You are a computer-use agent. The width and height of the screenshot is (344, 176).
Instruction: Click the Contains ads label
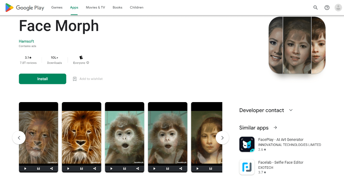tap(28, 46)
